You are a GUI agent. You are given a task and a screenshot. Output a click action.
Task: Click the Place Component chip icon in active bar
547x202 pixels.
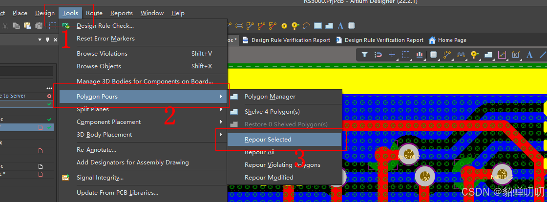click(x=433, y=54)
